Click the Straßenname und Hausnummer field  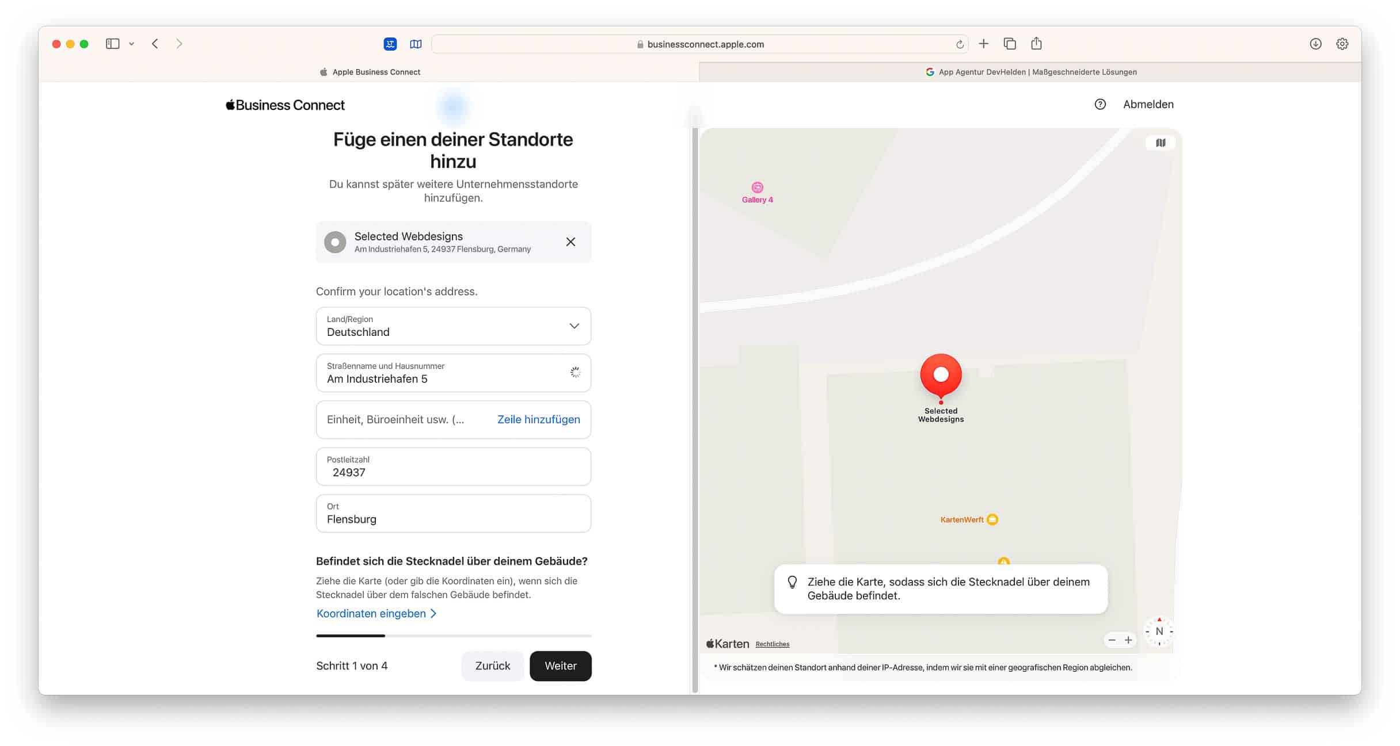pos(454,373)
